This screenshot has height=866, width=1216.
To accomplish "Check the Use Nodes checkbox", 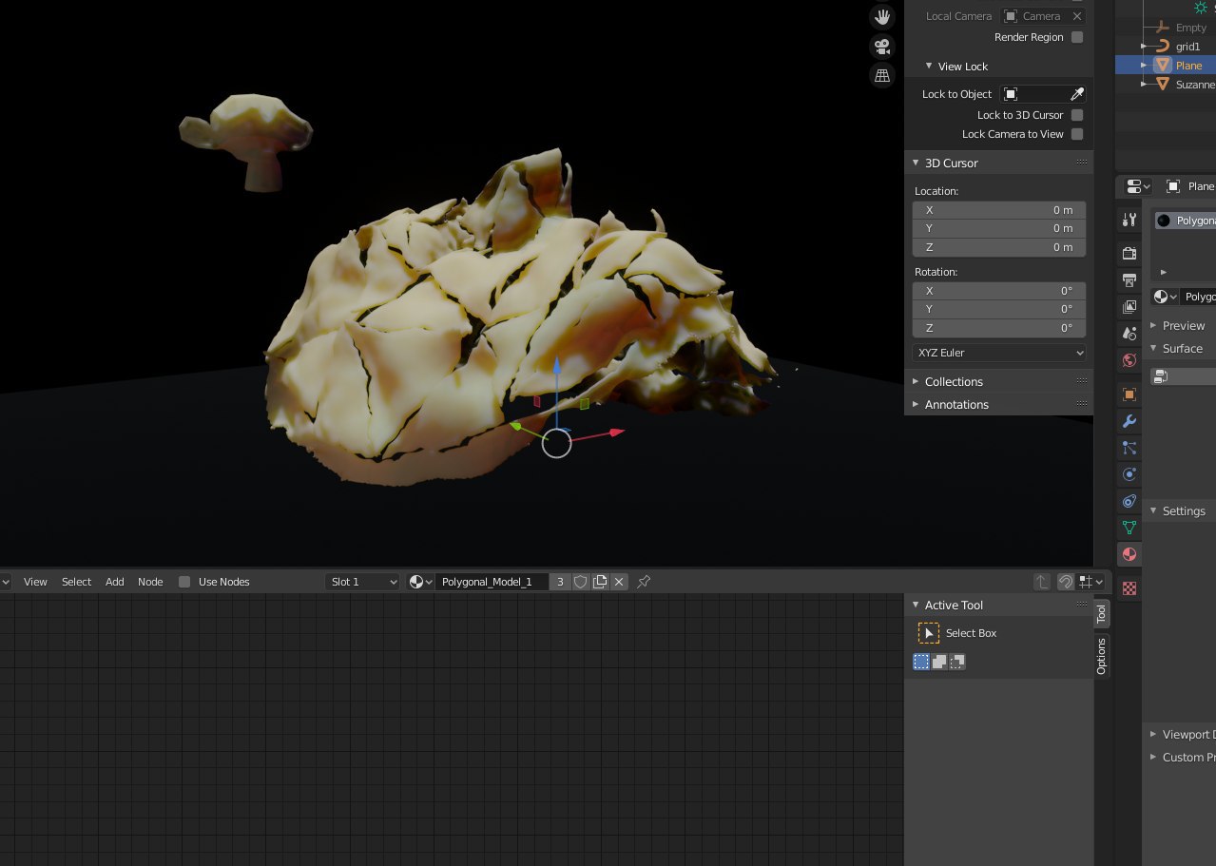I will [184, 582].
